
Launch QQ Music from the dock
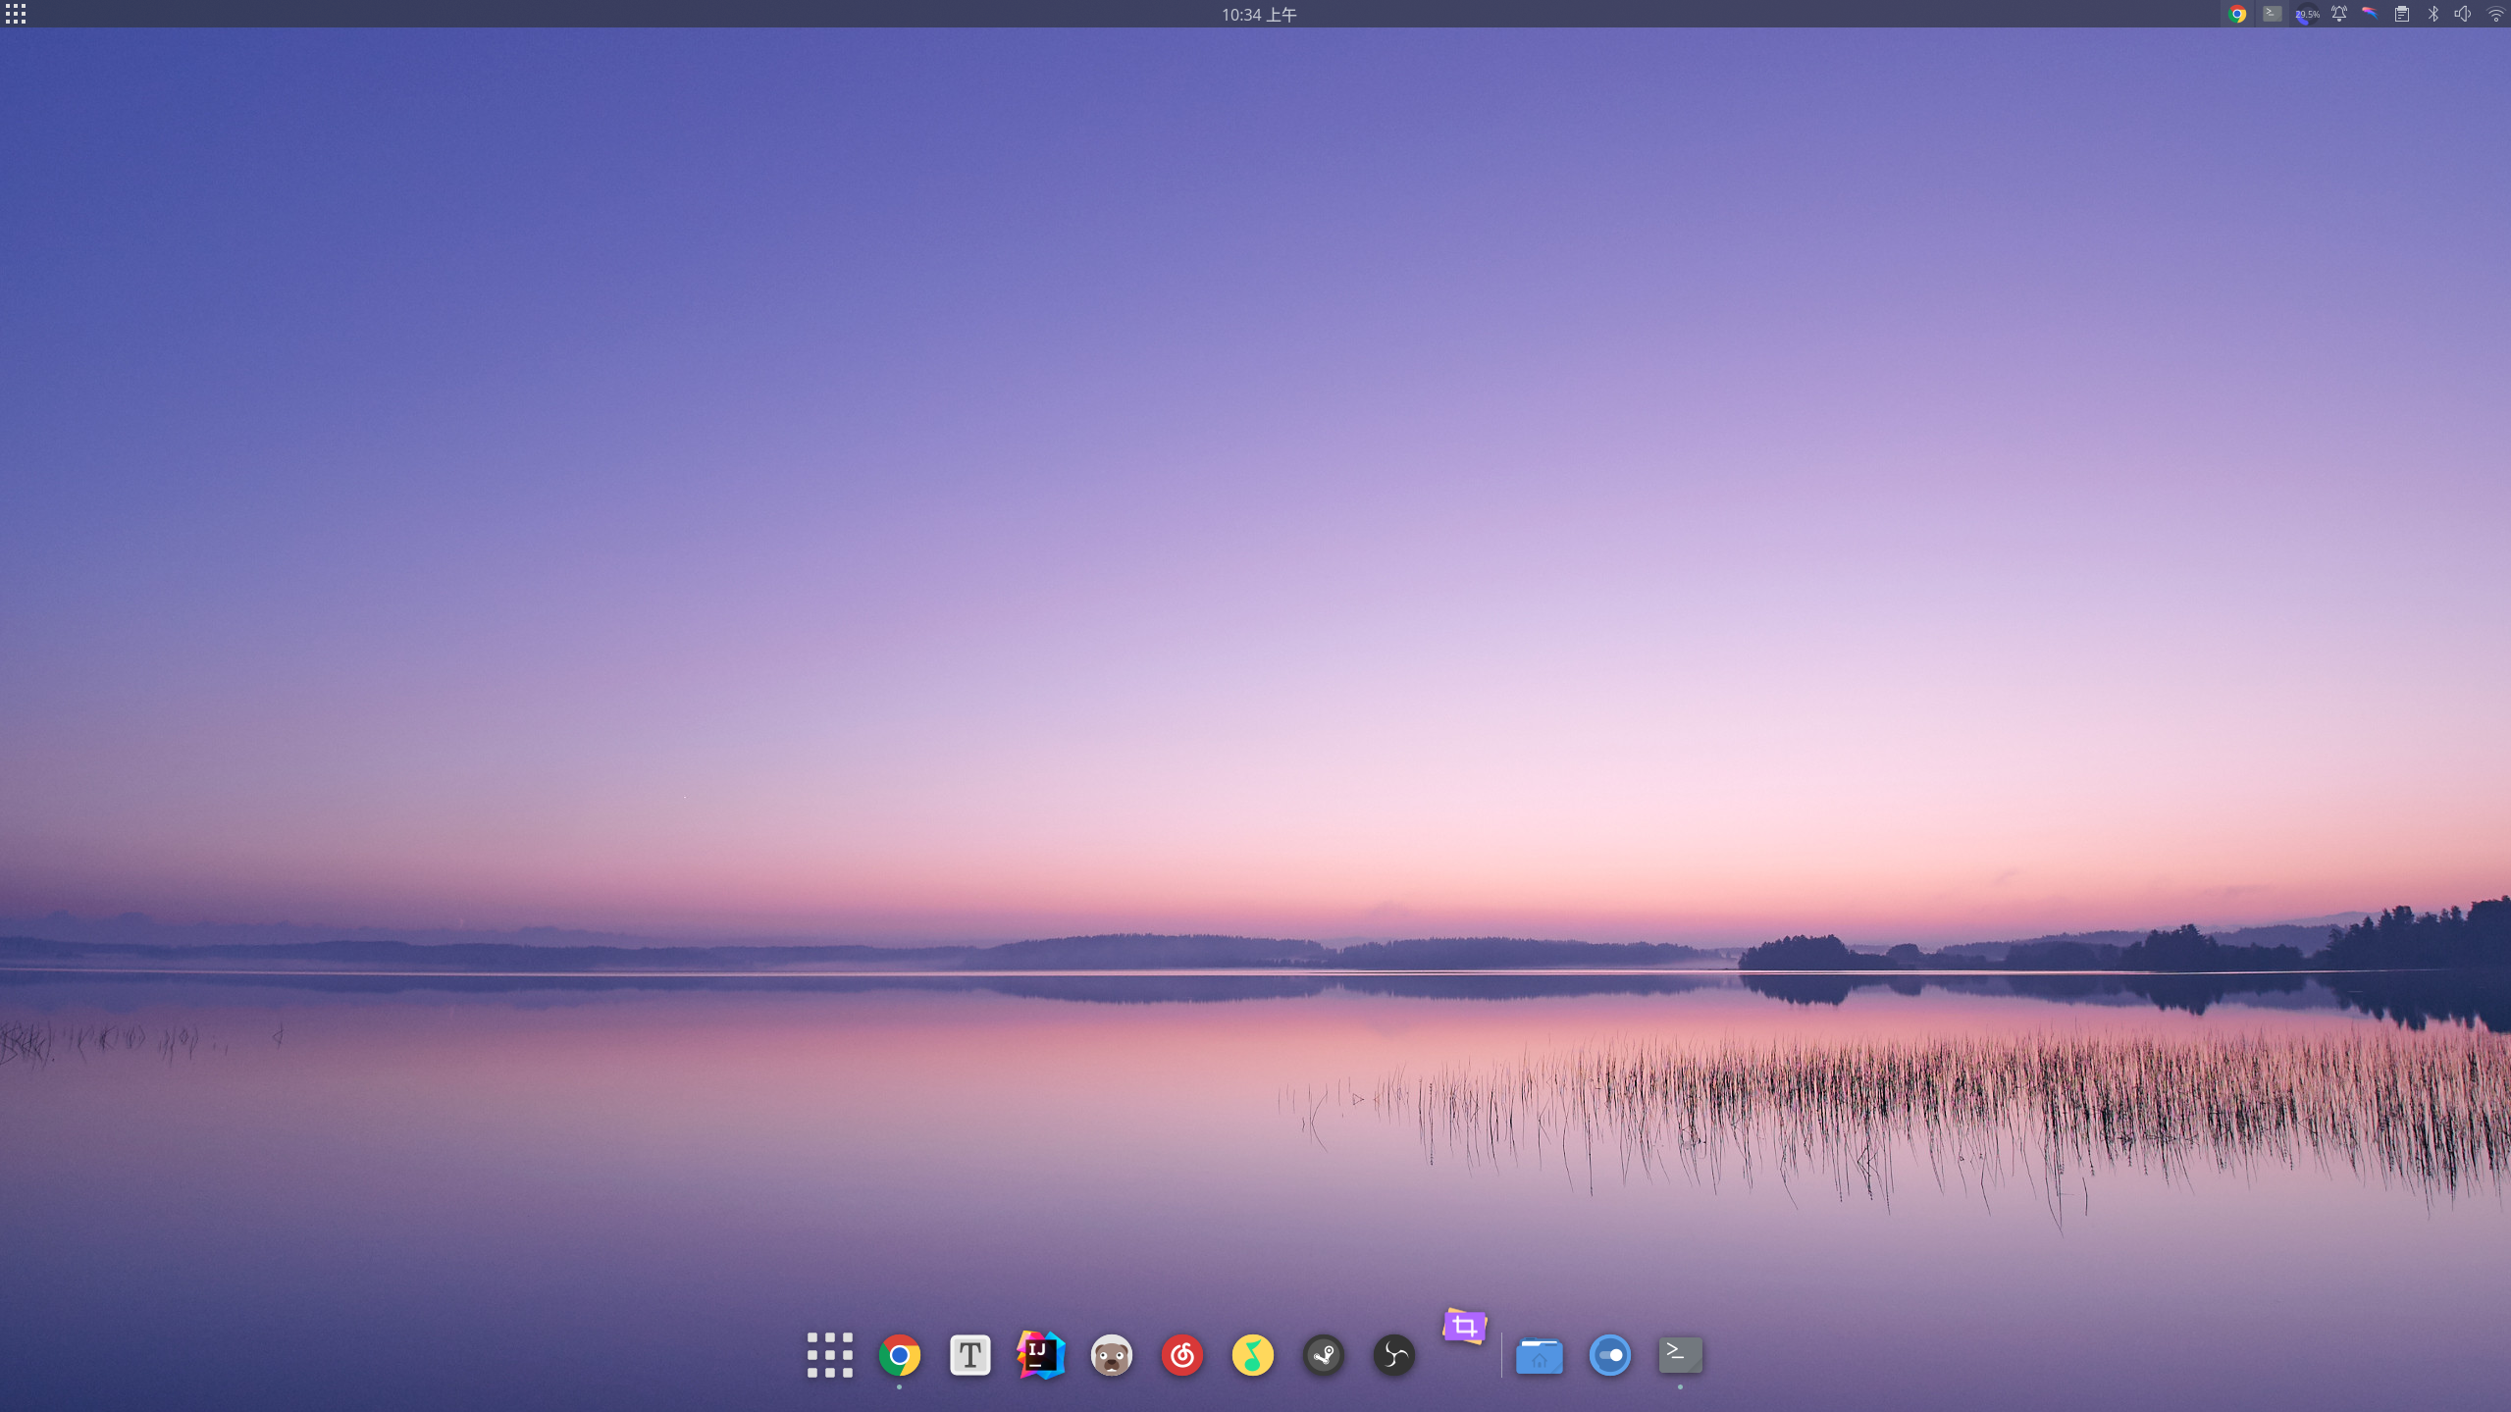(1252, 1355)
